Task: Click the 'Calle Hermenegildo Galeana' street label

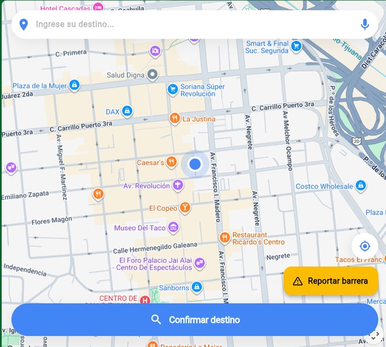Action: (155, 248)
